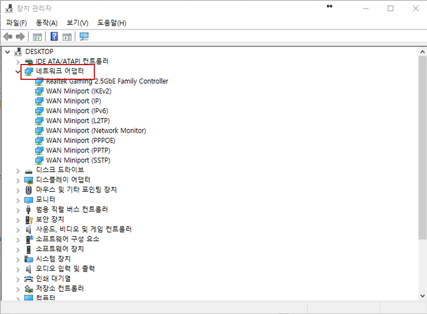Screen dimensions: 427x314
Task: Click the 디스플레이 어댑터 icon
Action: coord(29,180)
